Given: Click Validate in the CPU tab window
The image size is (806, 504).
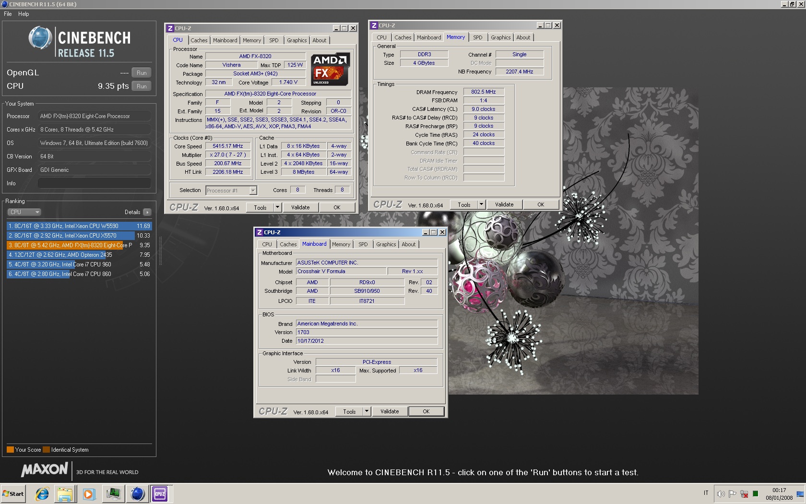Looking at the screenshot, I should pyautogui.click(x=300, y=207).
